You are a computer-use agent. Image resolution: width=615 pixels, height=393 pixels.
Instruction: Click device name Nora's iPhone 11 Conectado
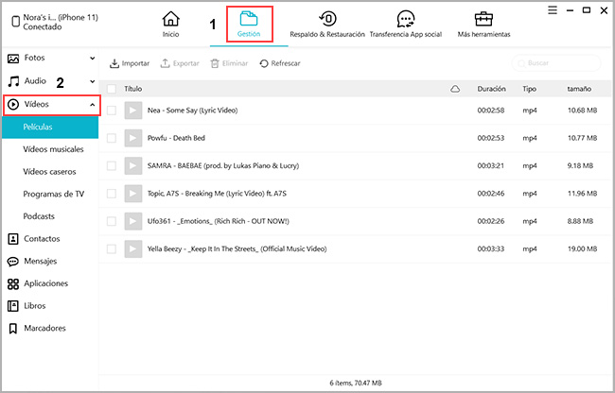click(x=61, y=22)
